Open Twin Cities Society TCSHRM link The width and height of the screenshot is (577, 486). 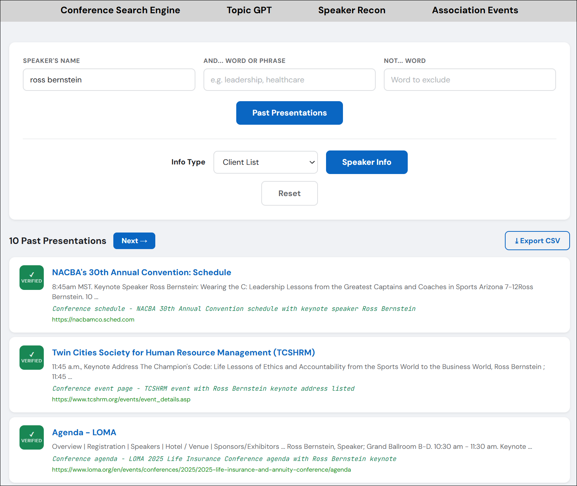pos(184,352)
